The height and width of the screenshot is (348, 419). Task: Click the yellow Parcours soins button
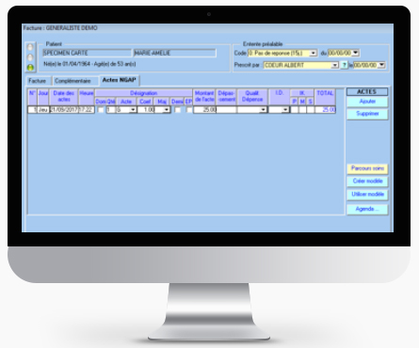point(367,168)
